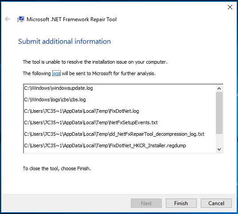Click the log list scroll up arrow
This screenshot has width=238, height=214.
[219, 88]
